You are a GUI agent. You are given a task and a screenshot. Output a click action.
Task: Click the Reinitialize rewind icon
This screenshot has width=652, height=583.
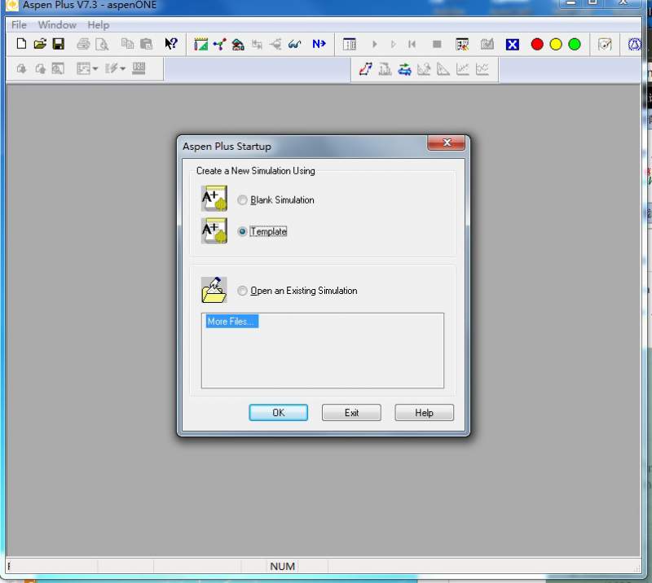(x=412, y=44)
